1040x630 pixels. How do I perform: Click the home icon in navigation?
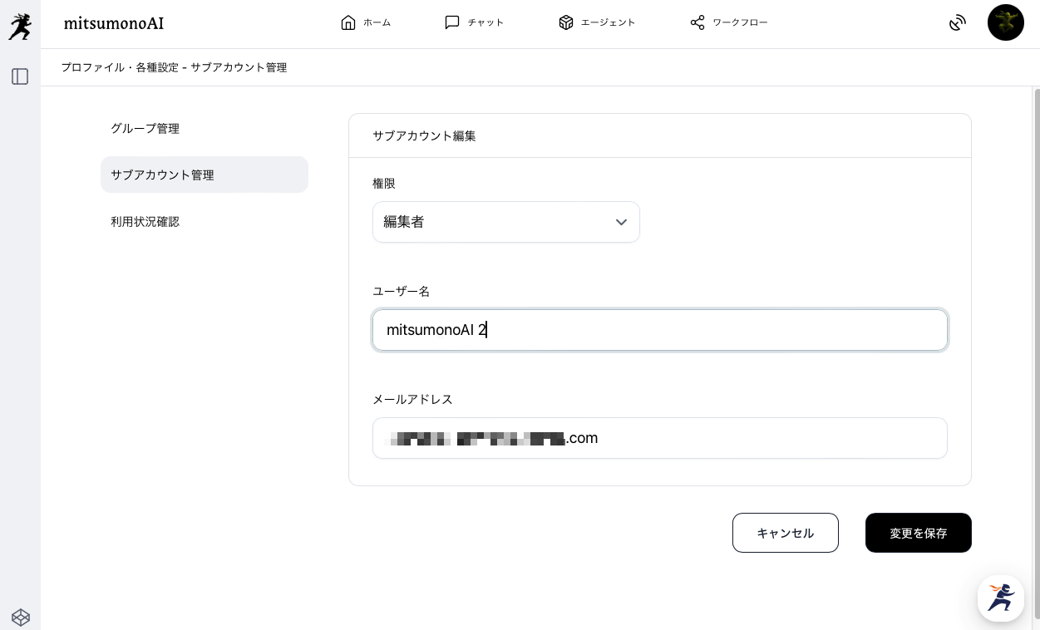click(348, 22)
